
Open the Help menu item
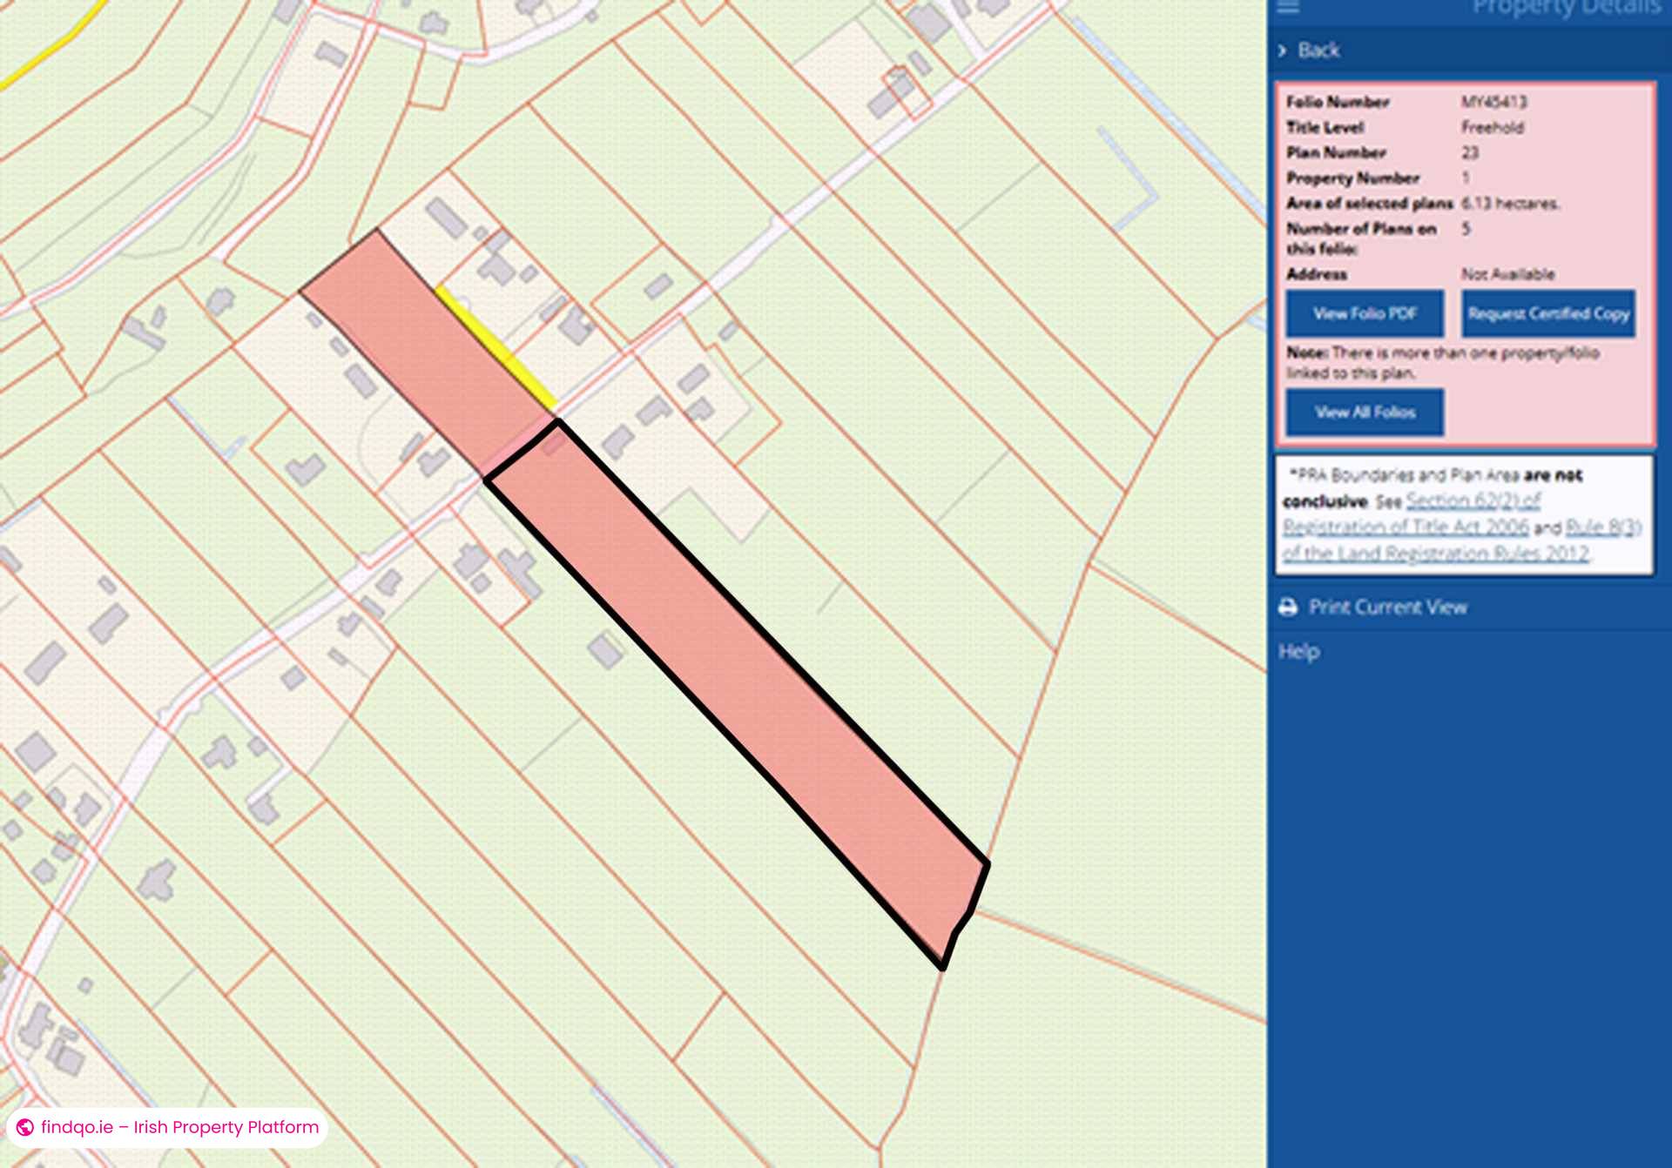1298,652
